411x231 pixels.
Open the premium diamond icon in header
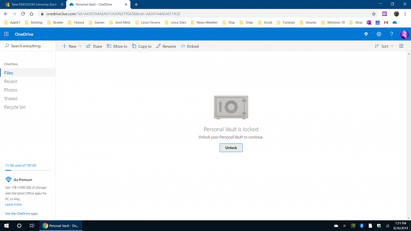pyautogui.click(x=366, y=34)
